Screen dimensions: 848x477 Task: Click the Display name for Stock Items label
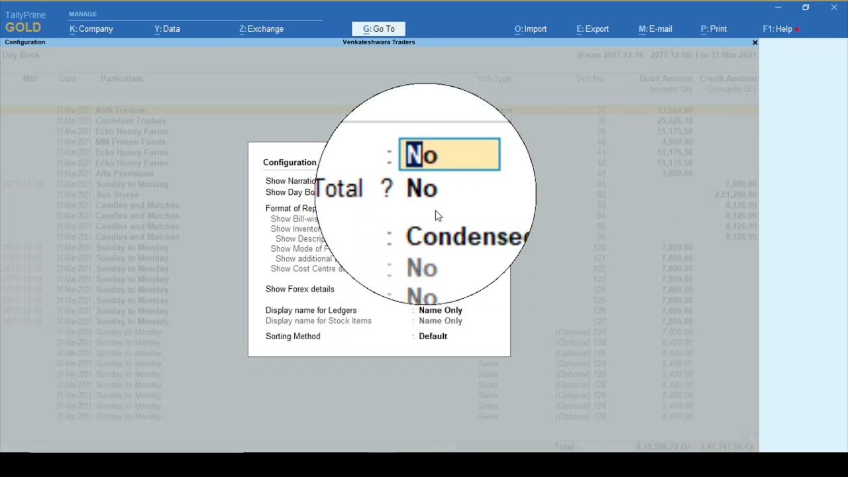click(318, 321)
